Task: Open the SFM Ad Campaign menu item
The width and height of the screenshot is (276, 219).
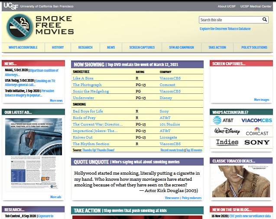Action: click(x=181, y=47)
